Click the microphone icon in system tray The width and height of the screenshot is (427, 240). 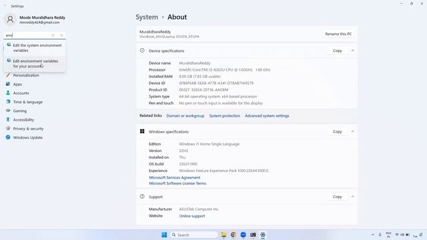point(380,235)
